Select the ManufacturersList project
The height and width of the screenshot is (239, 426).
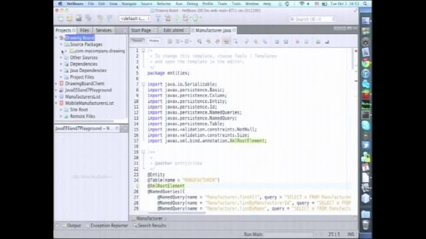[x=83, y=96]
